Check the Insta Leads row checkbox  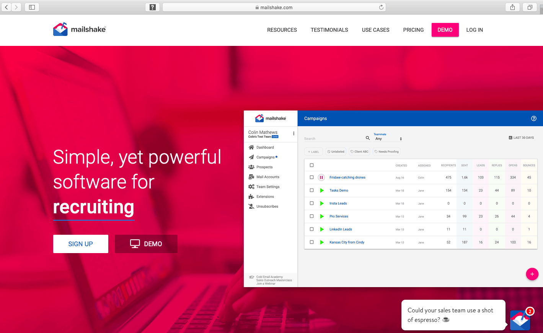pyautogui.click(x=311, y=203)
